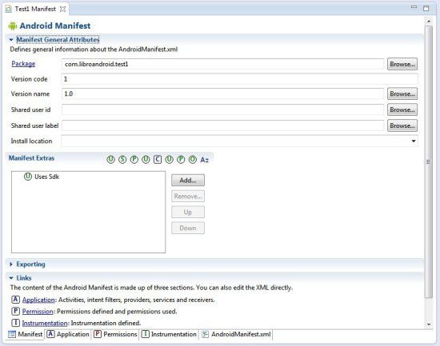The image size is (440, 346).
Task: Switch to the Permissions bottom tab
Action: (x=115, y=334)
